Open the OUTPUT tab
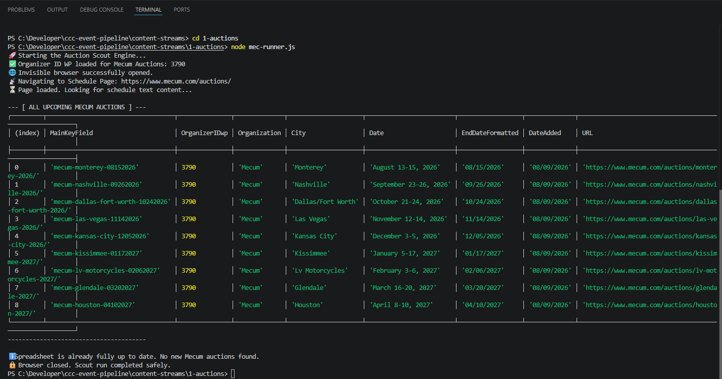The height and width of the screenshot is (379, 722). [57, 10]
